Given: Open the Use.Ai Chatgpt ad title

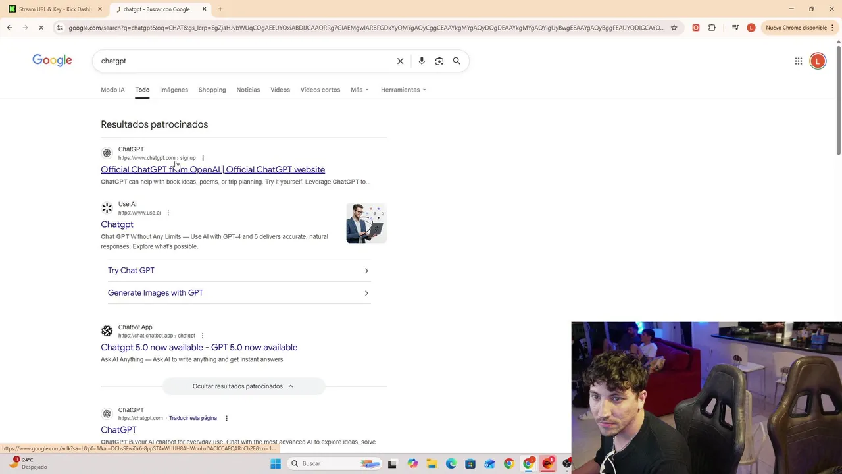Looking at the screenshot, I should [x=117, y=224].
